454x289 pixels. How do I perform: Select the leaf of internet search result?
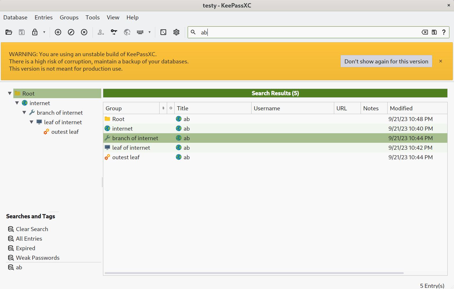(x=131, y=147)
